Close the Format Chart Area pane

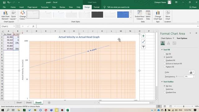pos(196,33)
